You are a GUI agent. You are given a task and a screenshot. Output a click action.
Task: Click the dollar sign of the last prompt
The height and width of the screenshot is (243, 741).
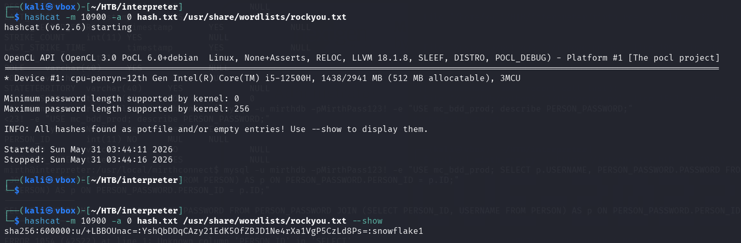click(17, 221)
